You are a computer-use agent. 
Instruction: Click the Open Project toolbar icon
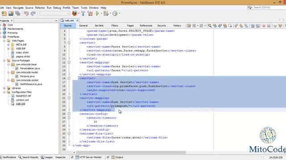pos(11,13)
